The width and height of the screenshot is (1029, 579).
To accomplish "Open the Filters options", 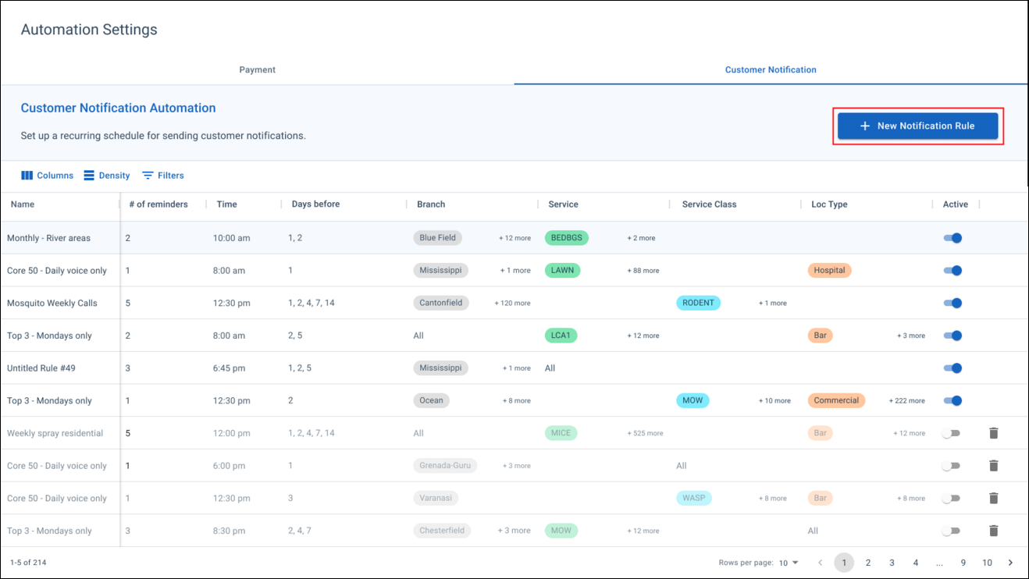I will pos(162,175).
